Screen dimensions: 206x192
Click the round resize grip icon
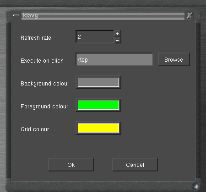(x=195, y=186)
